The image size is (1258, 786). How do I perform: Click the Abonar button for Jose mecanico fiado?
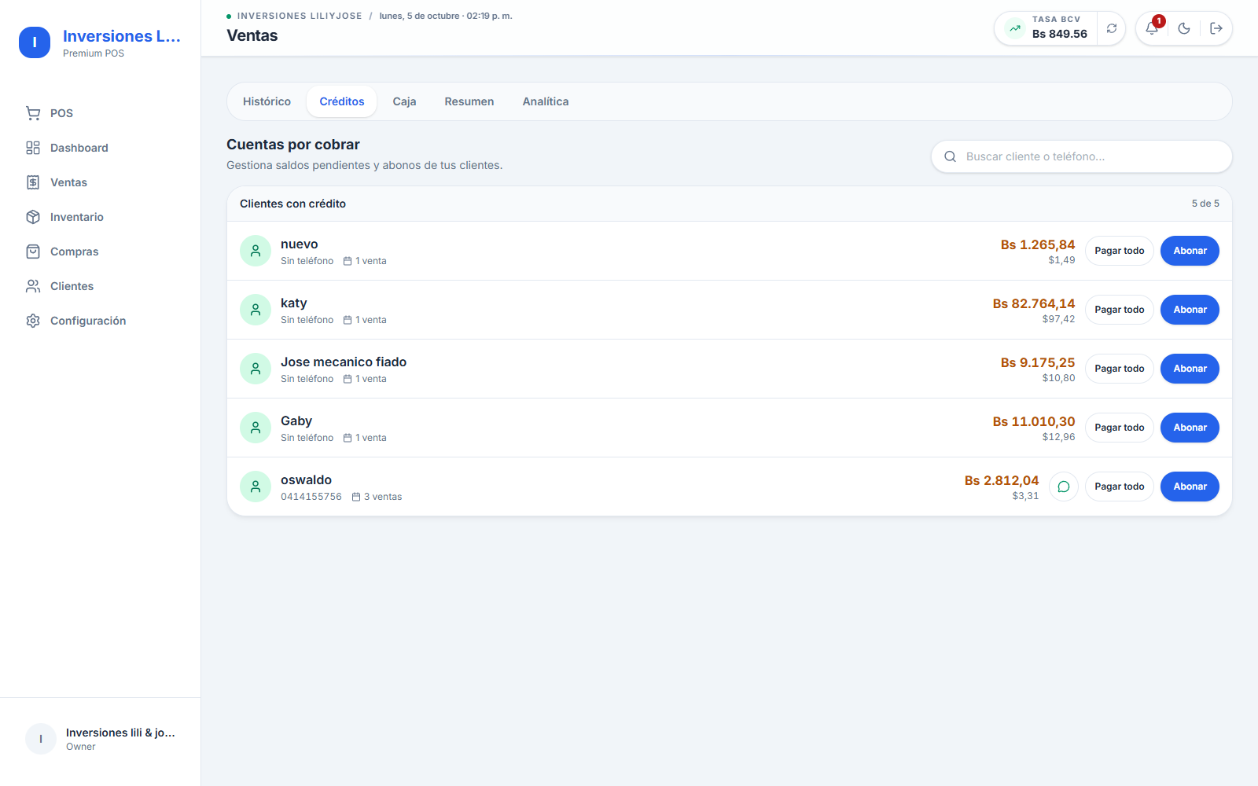pos(1190,369)
